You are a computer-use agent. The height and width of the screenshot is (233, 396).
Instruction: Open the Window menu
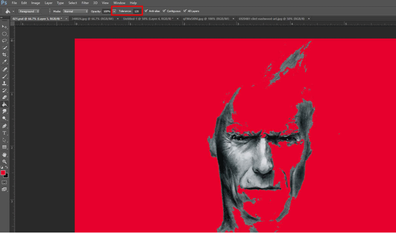click(x=119, y=3)
